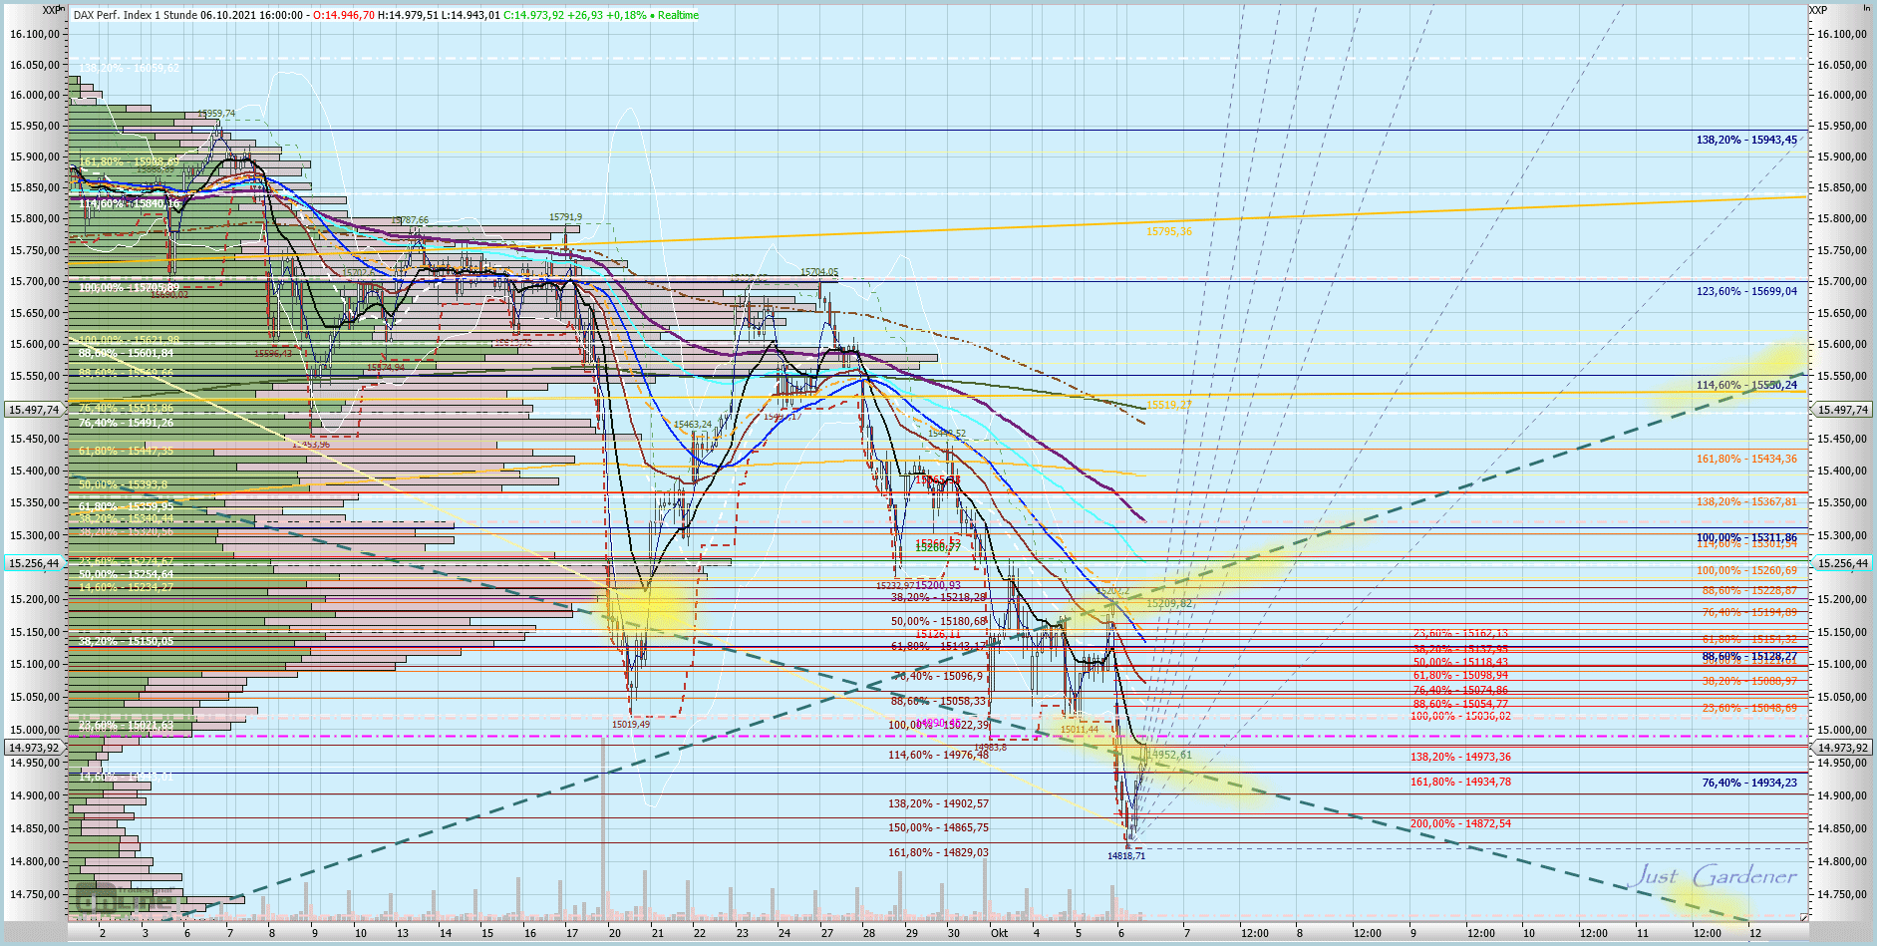Click the 15.256,44 price tag on the right axis
1877x946 pixels.
click(1843, 563)
